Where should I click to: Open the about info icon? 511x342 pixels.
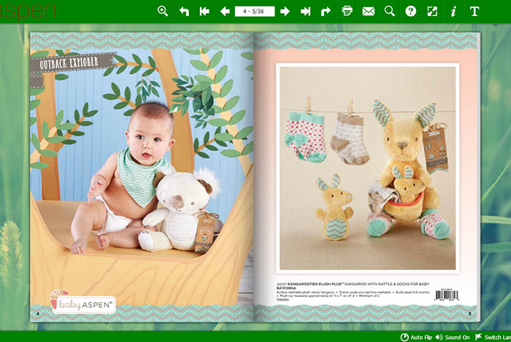pos(453,11)
